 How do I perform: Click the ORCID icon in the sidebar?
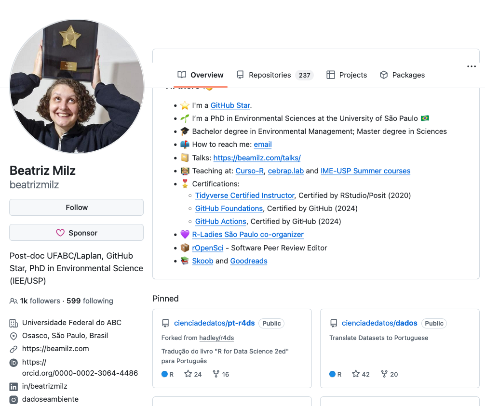(13, 363)
